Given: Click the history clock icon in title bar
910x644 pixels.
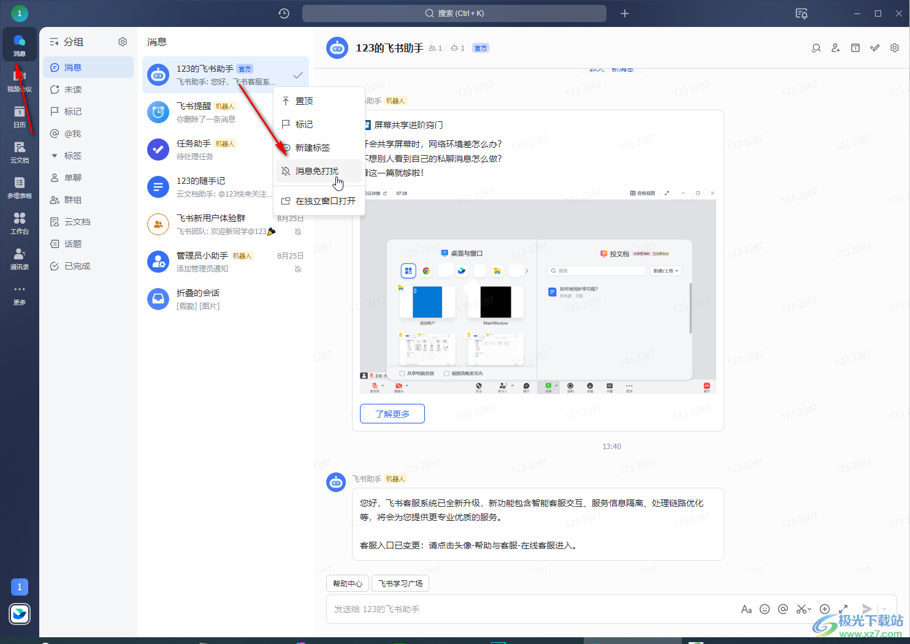Looking at the screenshot, I should point(284,13).
